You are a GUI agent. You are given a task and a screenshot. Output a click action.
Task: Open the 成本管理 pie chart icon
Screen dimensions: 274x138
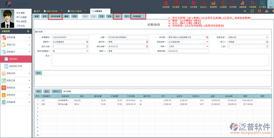pos(176,4)
